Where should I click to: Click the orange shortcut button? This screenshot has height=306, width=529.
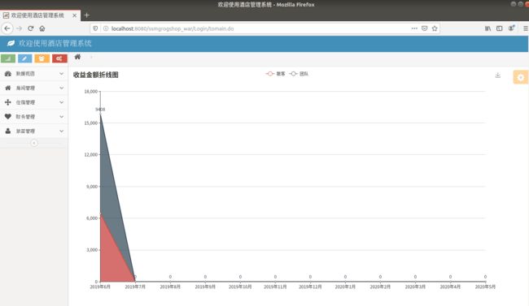coord(42,58)
